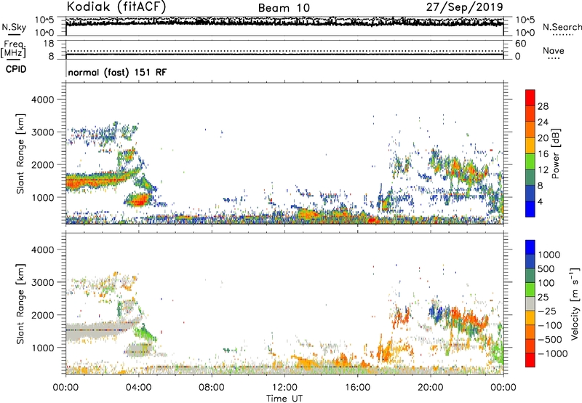Click the Slant Range label of power panel

pyautogui.click(x=20, y=153)
